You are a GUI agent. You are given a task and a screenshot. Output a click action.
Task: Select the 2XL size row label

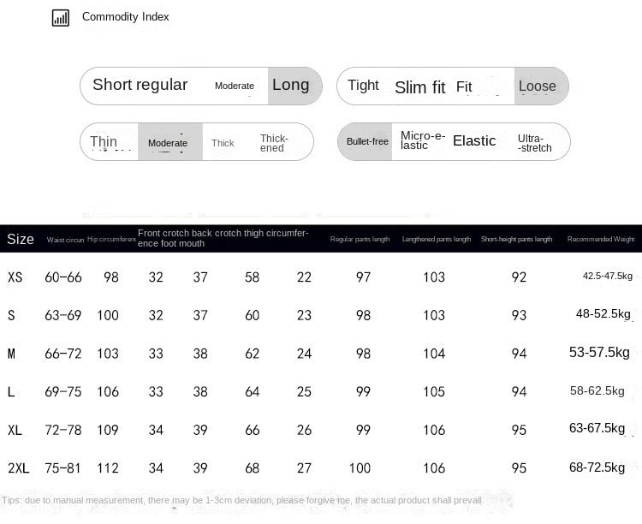pos(19,468)
